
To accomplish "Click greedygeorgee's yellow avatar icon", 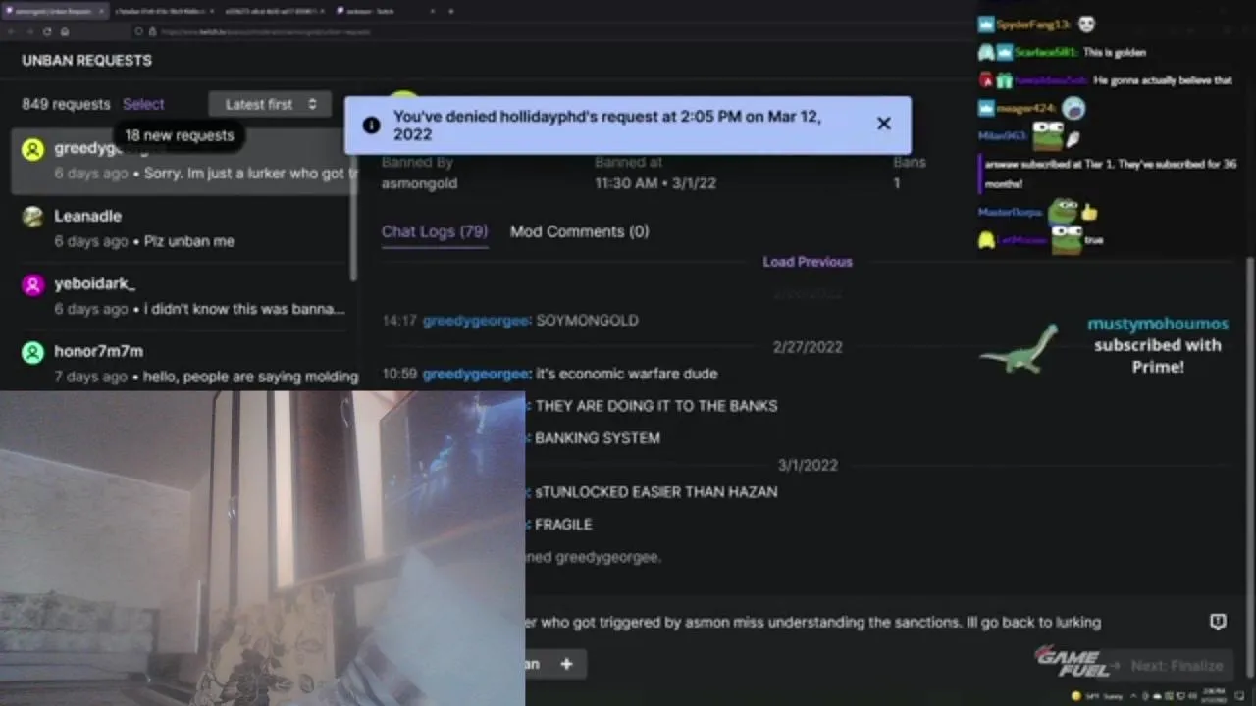I will (33, 150).
